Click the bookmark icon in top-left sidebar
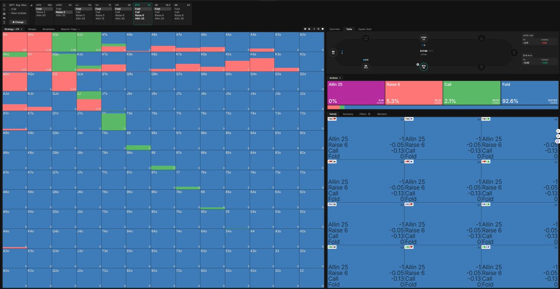Screen dimensions: 560x289 tap(4, 5)
